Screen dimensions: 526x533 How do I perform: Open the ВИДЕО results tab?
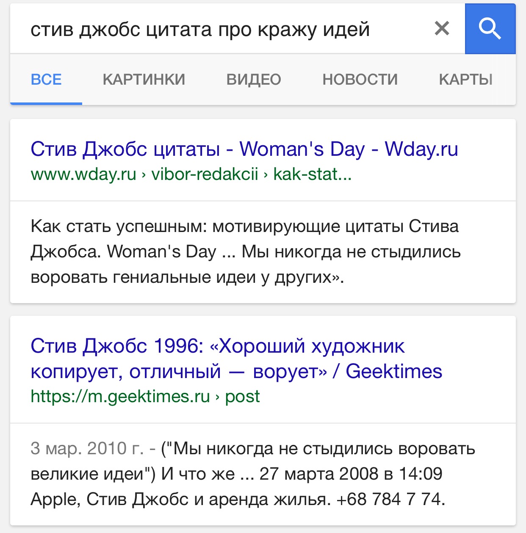coord(254,79)
